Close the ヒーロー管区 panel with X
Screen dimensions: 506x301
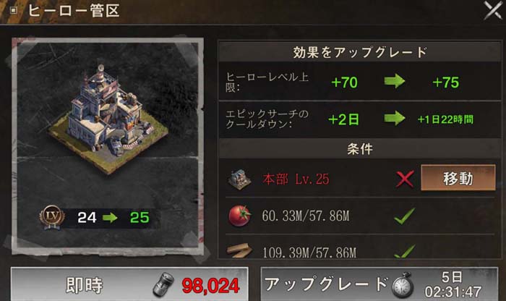[493, 10]
